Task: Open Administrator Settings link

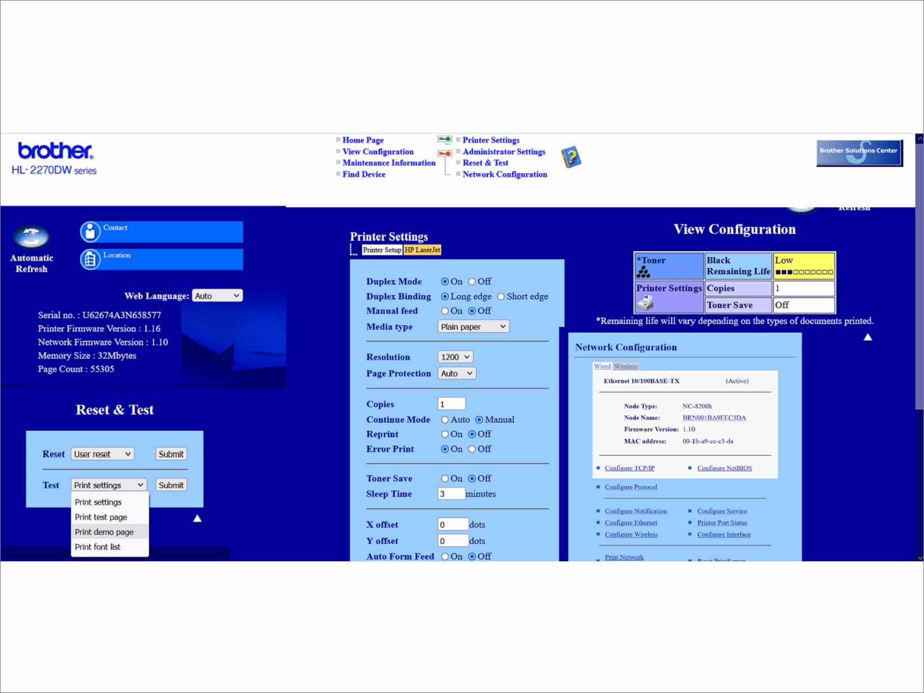Action: [x=504, y=151]
